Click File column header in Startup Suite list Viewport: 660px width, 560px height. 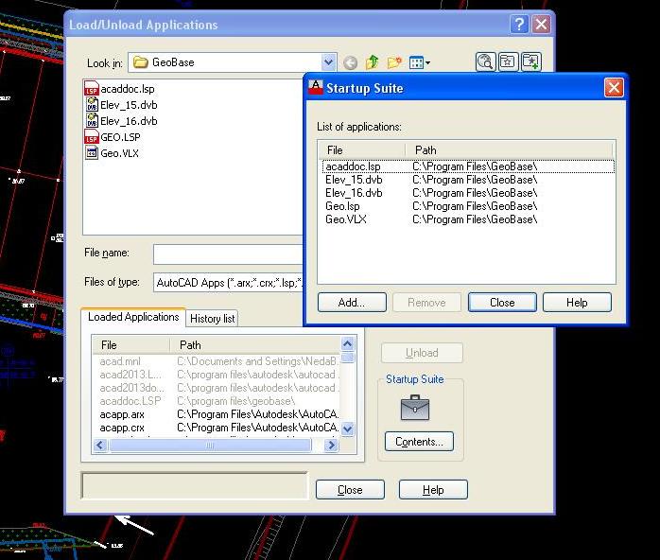click(x=362, y=150)
